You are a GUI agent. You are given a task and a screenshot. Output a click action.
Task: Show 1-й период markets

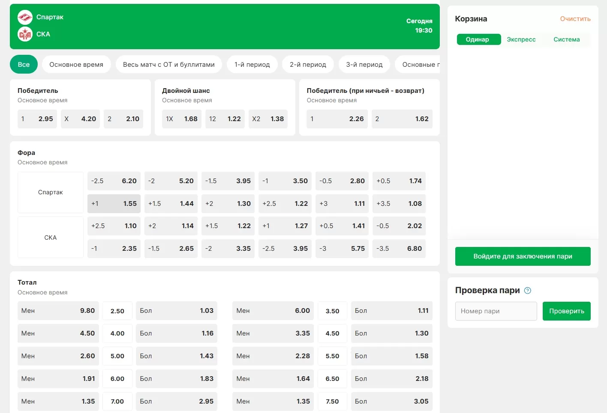pyautogui.click(x=252, y=65)
